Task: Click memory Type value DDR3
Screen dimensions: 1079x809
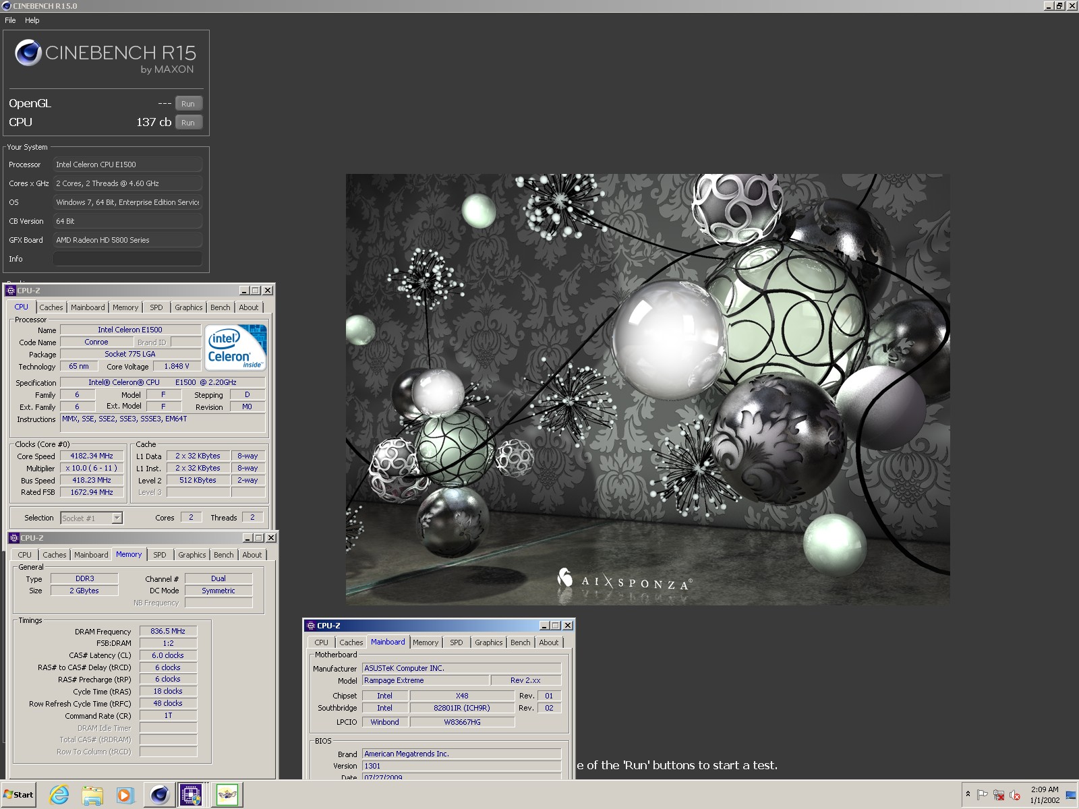Action: click(x=85, y=578)
